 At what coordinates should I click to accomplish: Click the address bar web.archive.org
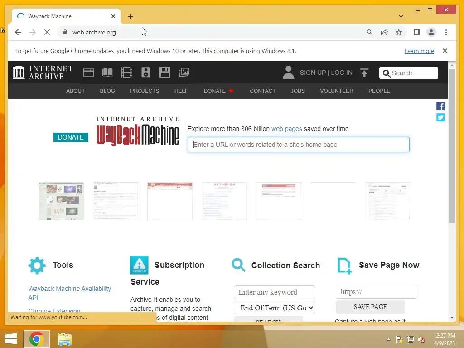coord(94,32)
